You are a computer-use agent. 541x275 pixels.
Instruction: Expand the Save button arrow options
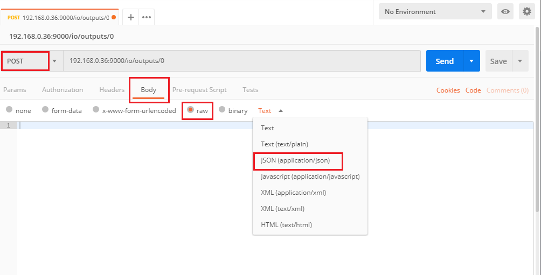pos(521,61)
